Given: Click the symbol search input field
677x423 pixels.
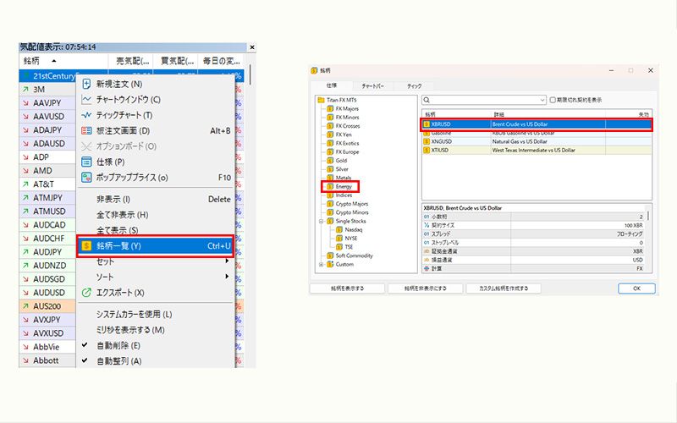Looking at the screenshot, I should [x=484, y=100].
